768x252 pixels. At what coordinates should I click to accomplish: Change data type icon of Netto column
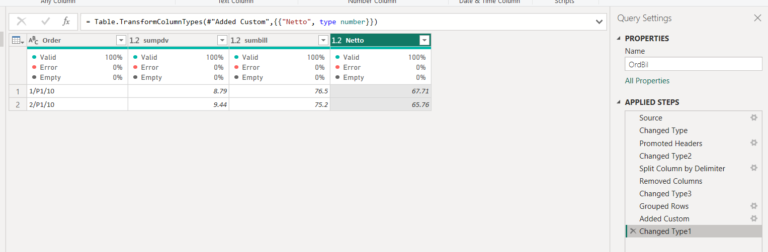click(x=337, y=40)
